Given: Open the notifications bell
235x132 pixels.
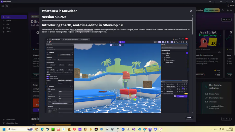Looking at the screenshot, I should [x=222, y=10].
